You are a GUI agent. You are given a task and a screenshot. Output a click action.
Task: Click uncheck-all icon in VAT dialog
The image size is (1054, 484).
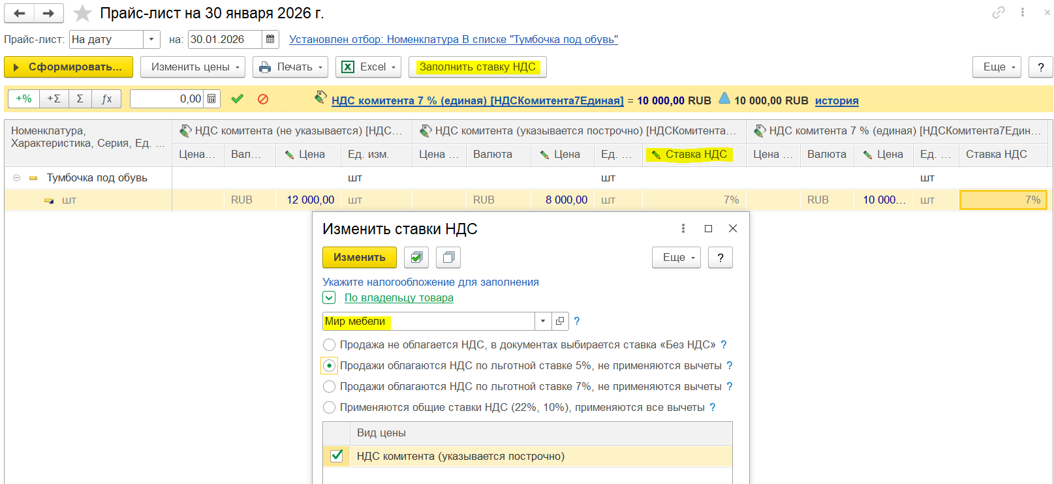(x=448, y=258)
